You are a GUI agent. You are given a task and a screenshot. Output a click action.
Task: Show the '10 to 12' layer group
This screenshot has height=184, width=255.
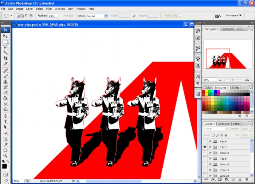pyautogui.click(x=205, y=153)
